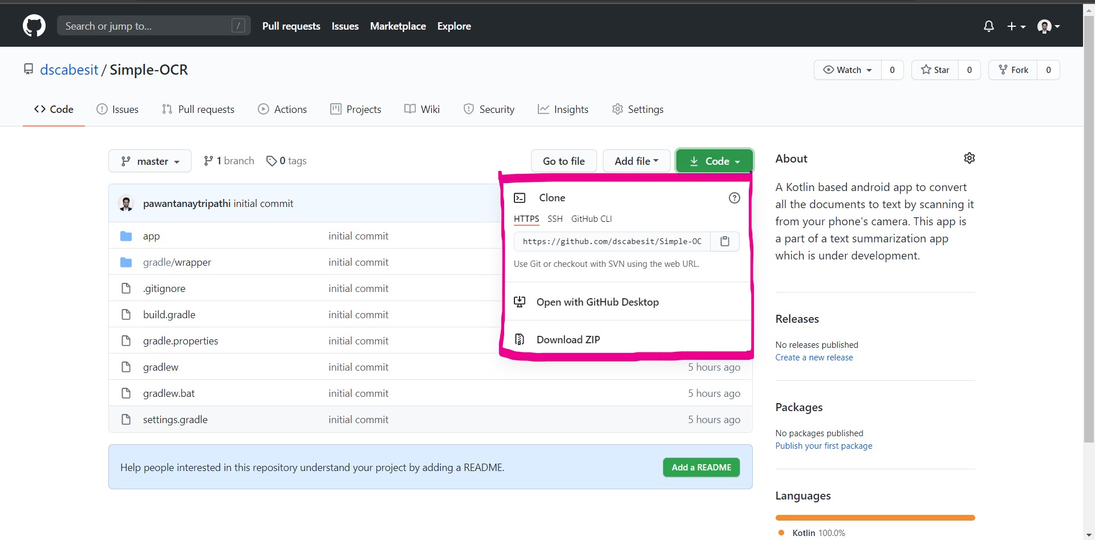Open the create new plus menu

pos(1016,26)
